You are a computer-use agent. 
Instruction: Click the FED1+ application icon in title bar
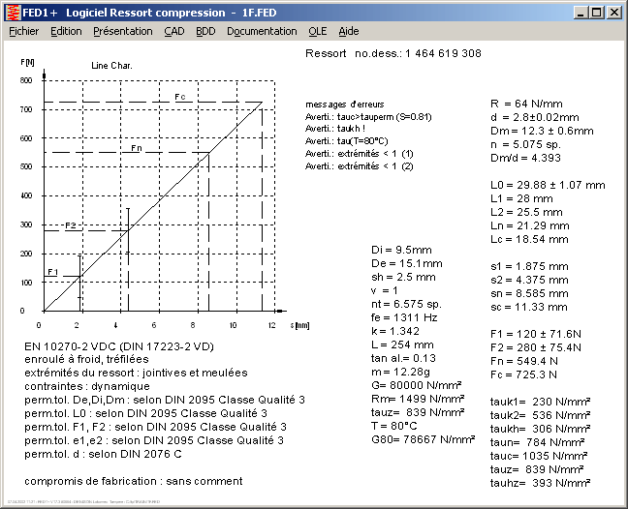(x=12, y=12)
